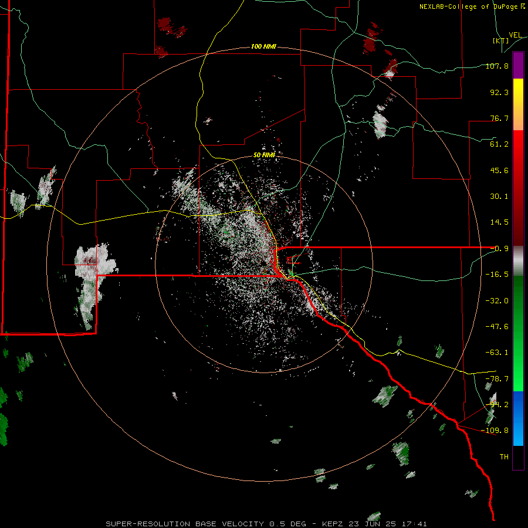Click the -78.7 legend value
The width and height of the screenshot is (528, 528).
click(x=497, y=379)
